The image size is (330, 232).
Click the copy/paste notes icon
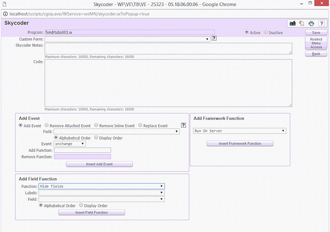tap(301, 23)
